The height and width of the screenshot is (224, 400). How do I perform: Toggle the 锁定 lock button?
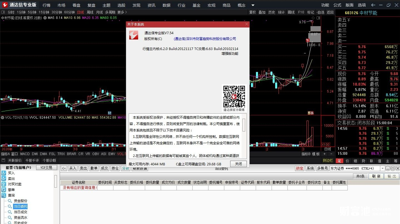300,168
